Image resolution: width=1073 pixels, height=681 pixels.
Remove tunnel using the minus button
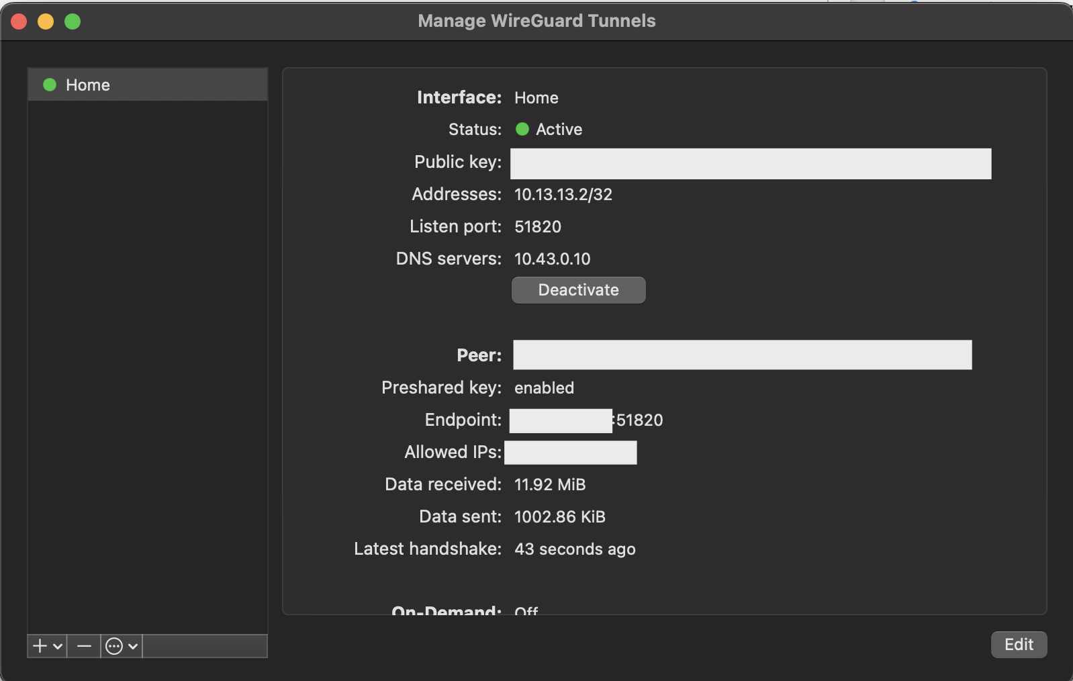(84, 646)
